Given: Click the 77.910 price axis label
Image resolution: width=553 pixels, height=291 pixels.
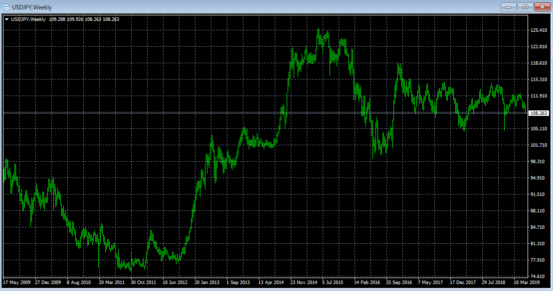Looking at the screenshot, I should pos(538,260).
